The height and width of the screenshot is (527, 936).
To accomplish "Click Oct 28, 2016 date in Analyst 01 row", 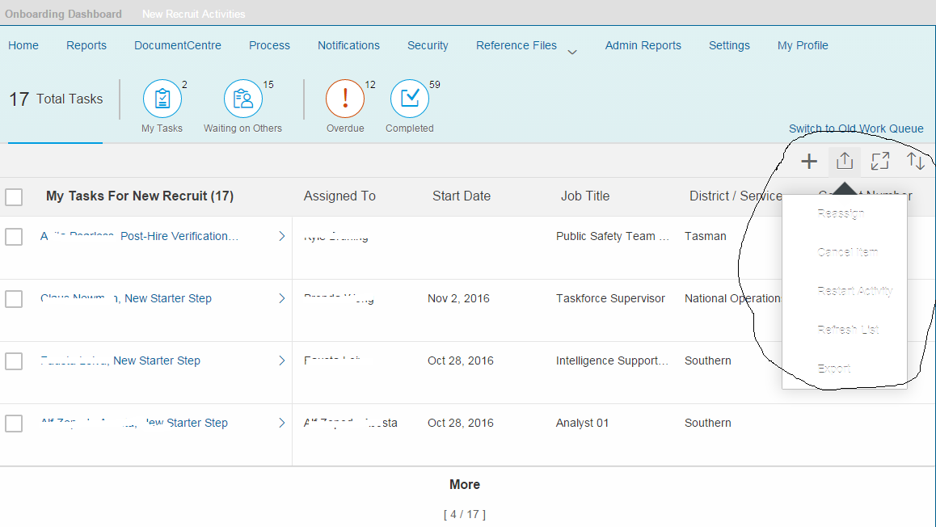I will tap(460, 423).
